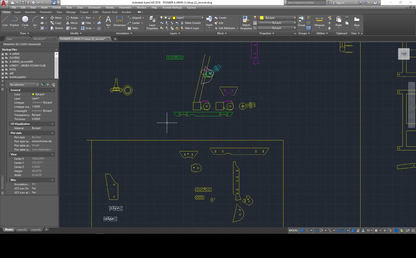Click the MODEL space button
The image size is (416, 258).
[x=293, y=230]
